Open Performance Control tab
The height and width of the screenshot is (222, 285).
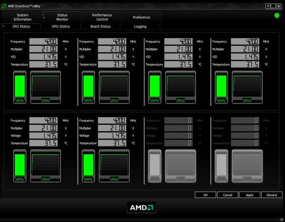(102, 17)
